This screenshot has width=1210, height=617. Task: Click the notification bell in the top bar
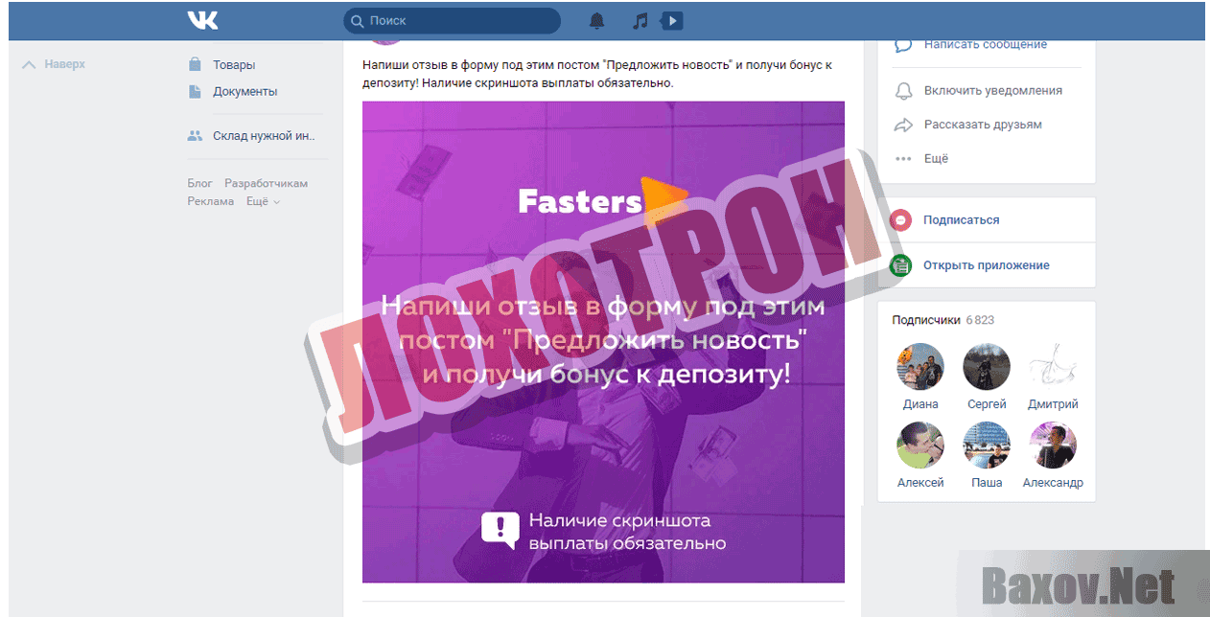596,20
